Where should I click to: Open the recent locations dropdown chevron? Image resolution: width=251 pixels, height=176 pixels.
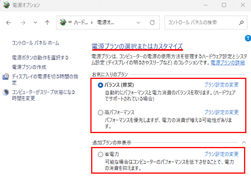click(35, 22)
